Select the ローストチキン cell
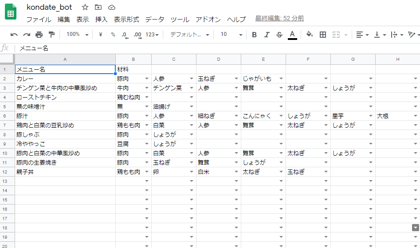Screen dimensions: 420x248 (65, 97)
